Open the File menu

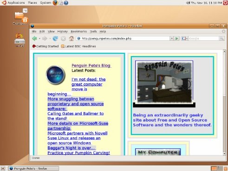point(34,32)
